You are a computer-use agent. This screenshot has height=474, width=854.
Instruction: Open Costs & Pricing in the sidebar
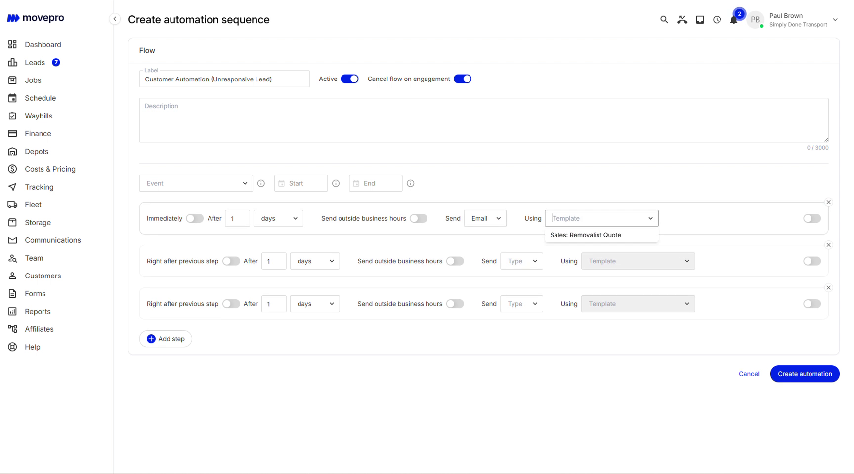[x=50, y=169]
